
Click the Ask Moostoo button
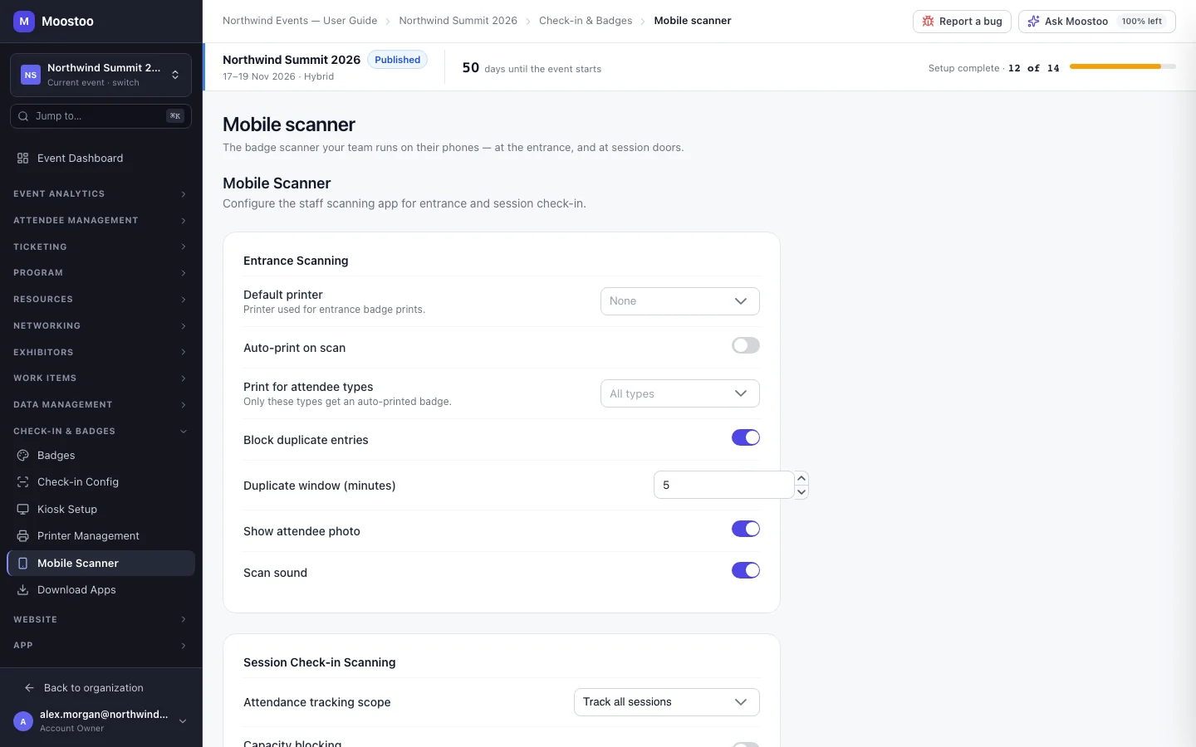point(1096,22)
